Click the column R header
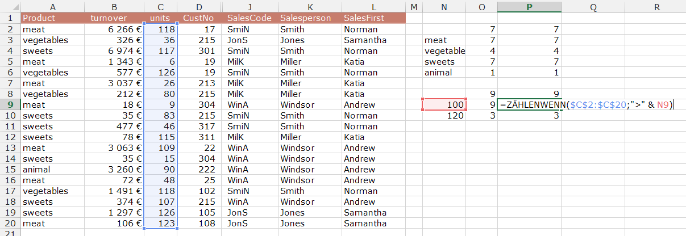This screenshot has height=236, width=686. tap(656, 7)
